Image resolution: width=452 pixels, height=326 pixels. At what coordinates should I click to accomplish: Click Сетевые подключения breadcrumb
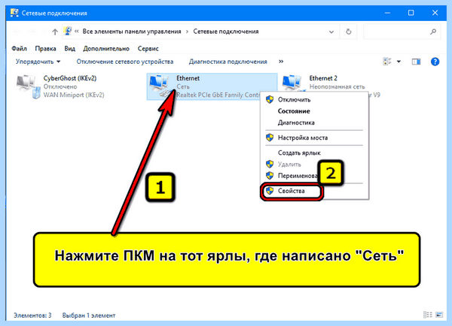pyautogui.click(x=226, y=32)
